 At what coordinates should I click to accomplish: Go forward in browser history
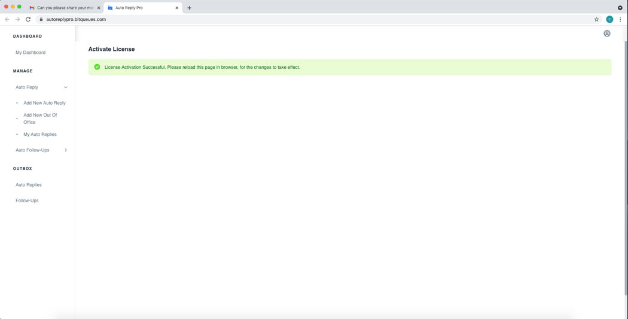click(x=17, y=19)
